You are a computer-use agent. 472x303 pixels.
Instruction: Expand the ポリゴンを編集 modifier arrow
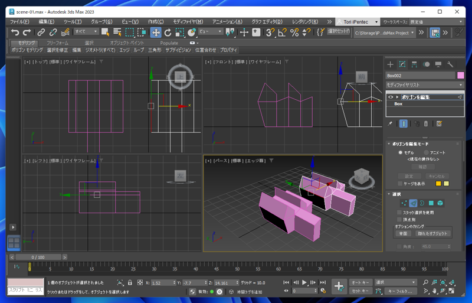(397, 97)
